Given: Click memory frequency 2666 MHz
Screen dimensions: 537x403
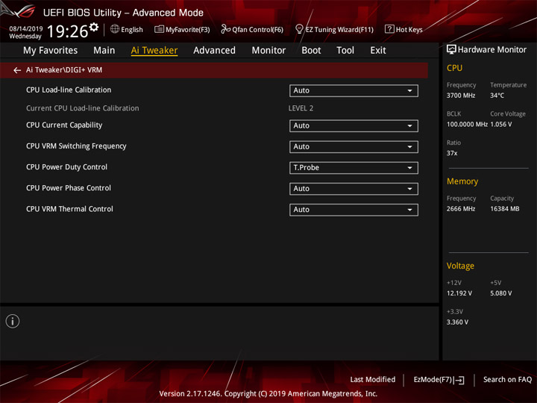Looking at the screenshot, I should click(x=461, y=209).
